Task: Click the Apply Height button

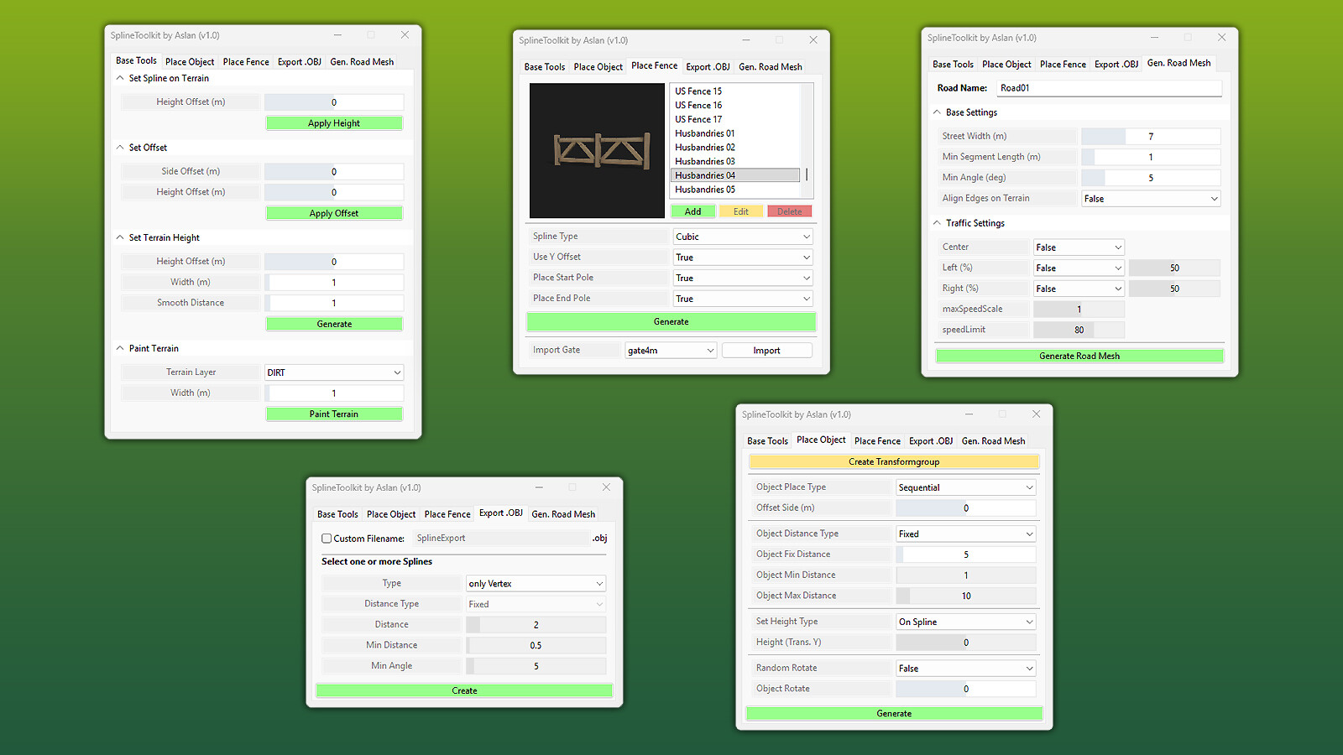Action: pyautogui.click(x=334, y=122)
